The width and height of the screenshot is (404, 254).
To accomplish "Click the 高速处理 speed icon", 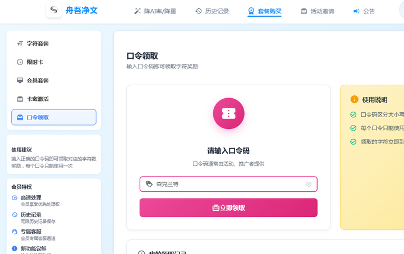I will [x=15, y=197].
